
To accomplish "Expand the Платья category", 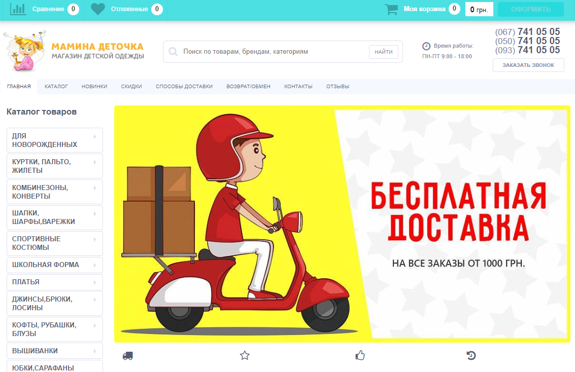I will 55,282.
